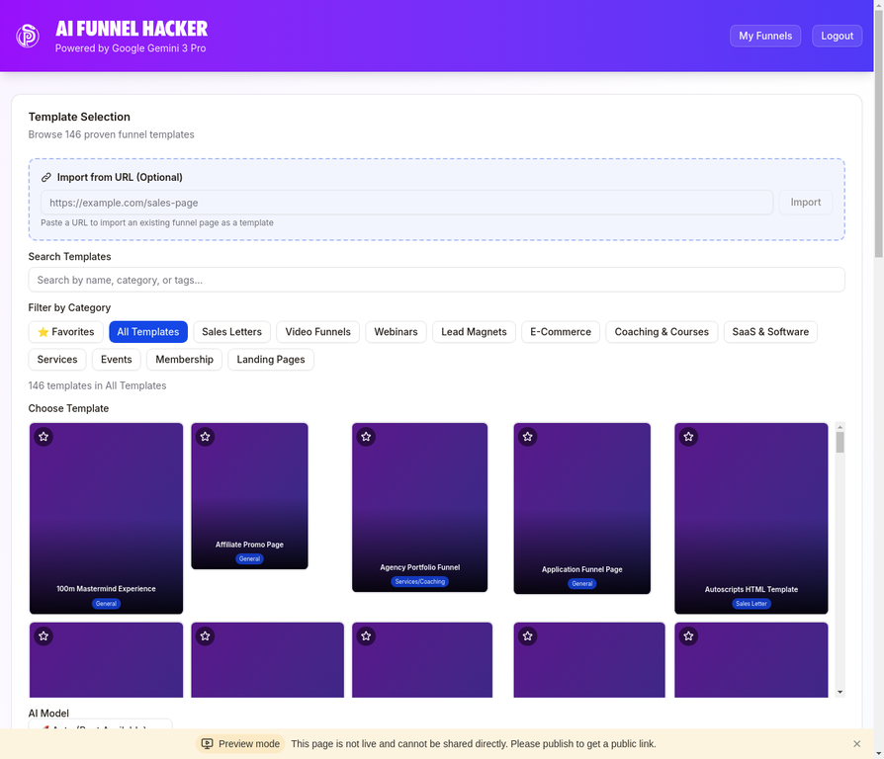The height and width of the screenshot is (759, 884).
Task: Toggle favorite on last second-row template card
Action: click(x=688, y=636)
